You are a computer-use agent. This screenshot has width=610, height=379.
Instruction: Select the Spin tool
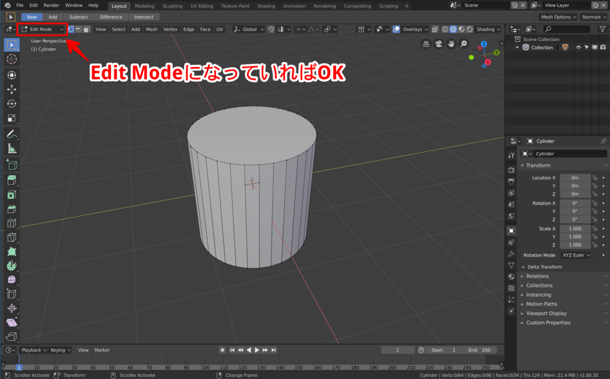coord(12,266)
